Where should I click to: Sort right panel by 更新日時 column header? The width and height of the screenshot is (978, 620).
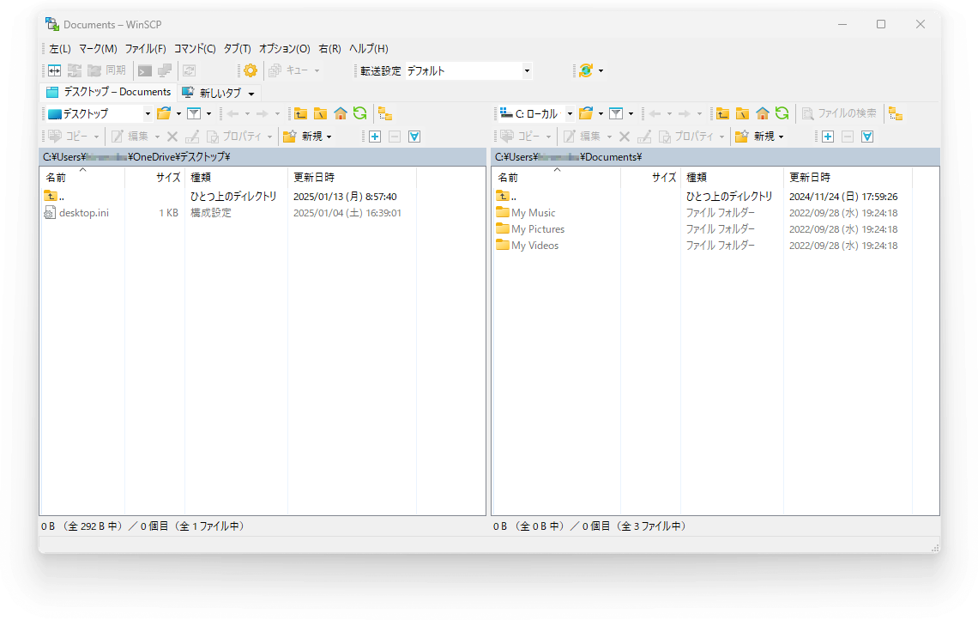click(848, 177)
